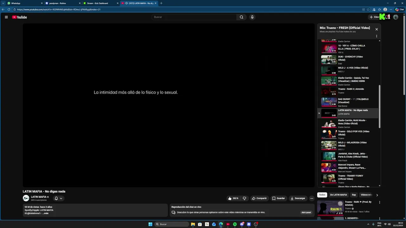This screenshot has width=406, height=228.
Task: Open the Mix playlist three-dot menu
Action: tap(377, 36)
